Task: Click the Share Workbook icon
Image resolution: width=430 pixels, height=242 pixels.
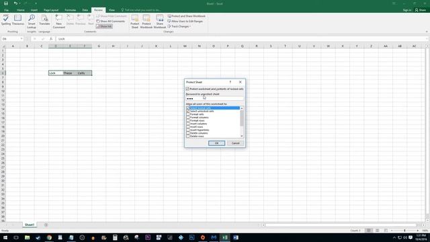Action: (x=160, y=22)
